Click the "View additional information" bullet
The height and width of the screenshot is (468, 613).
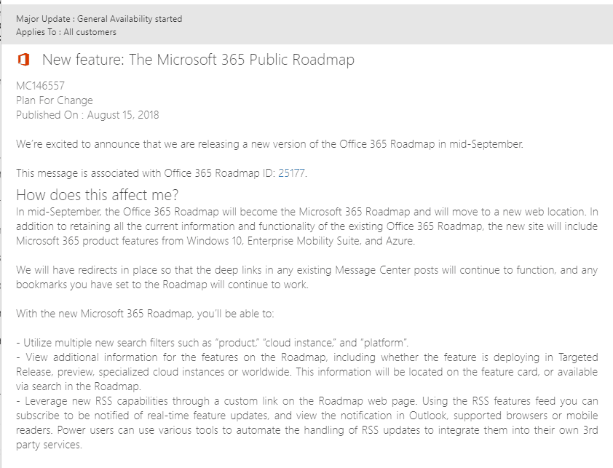click(x=306, y=371)
